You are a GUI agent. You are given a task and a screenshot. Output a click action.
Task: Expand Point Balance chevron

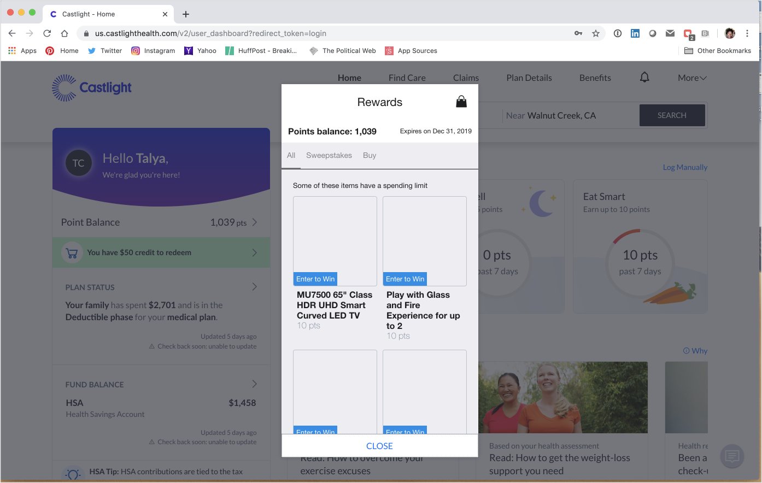point(255,222)
